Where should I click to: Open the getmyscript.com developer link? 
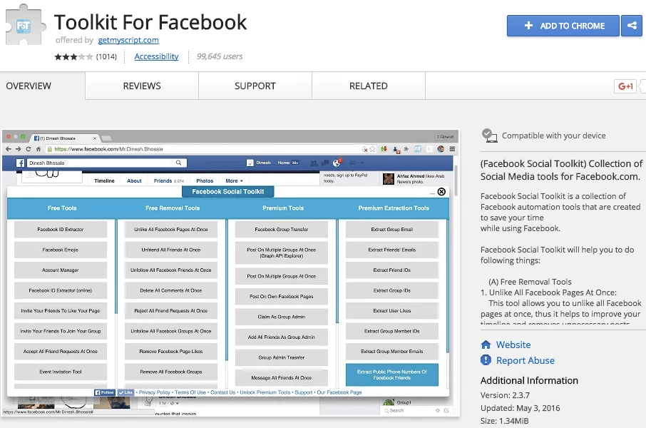pos(128,40)
